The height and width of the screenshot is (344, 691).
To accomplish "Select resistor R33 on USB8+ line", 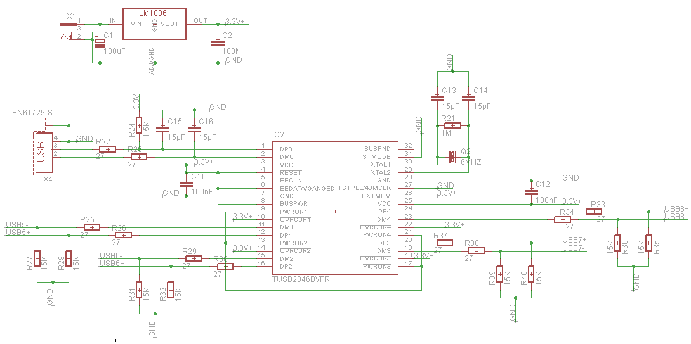I will pyautogui.click(x=594, y=212).
